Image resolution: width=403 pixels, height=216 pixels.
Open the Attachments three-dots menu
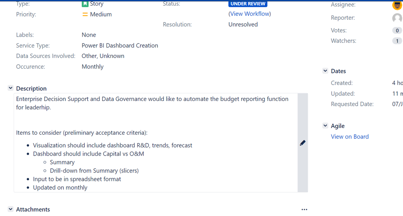pyautogui.click(x=304, y=210)
